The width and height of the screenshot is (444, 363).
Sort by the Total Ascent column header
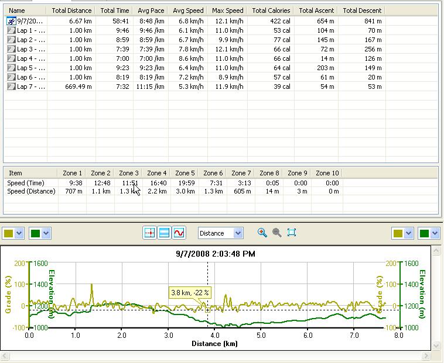316,11
